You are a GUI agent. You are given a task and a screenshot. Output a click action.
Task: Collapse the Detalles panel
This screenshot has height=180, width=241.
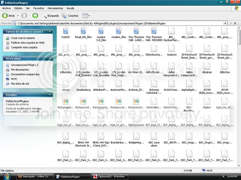pos(50,95)
